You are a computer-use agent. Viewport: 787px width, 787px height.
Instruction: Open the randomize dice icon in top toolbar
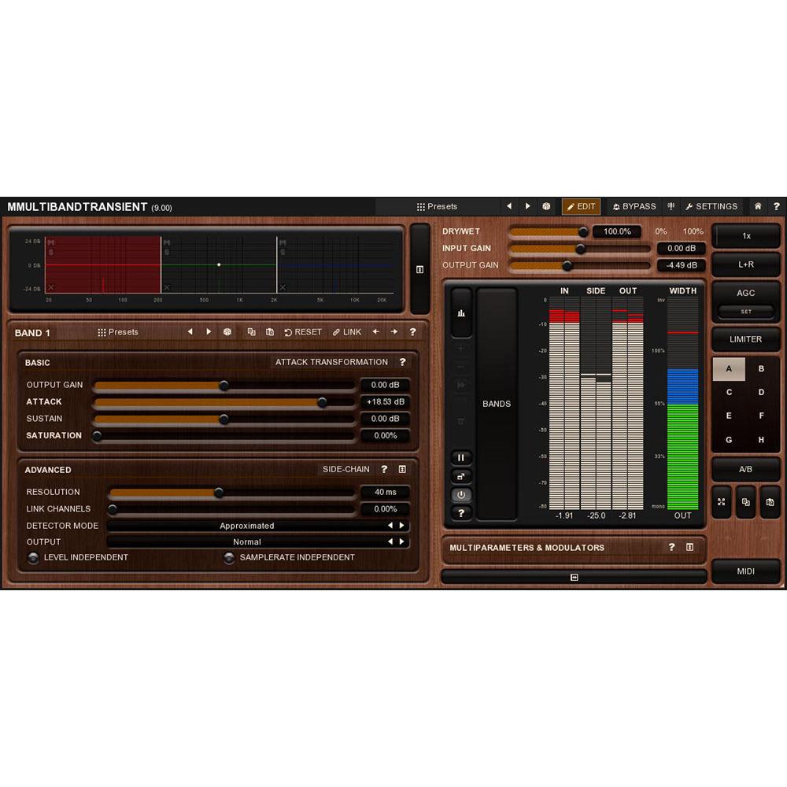(x=546, y=206)
